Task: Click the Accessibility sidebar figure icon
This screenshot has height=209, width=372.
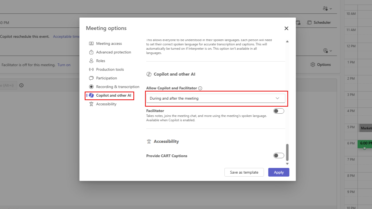Action: point(91,104)
